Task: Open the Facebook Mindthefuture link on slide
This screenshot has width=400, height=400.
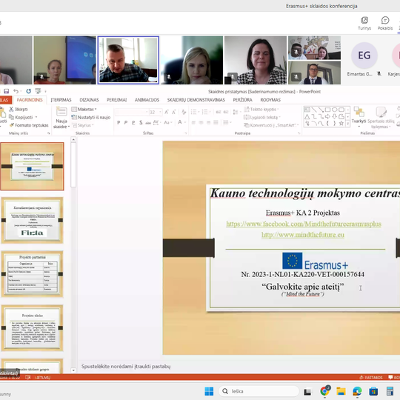Action: click(304, 224)
